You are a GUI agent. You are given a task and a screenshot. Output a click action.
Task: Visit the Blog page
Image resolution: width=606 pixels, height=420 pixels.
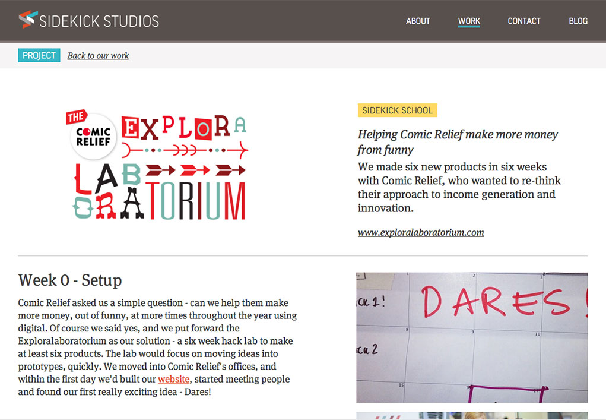[578, 21]
